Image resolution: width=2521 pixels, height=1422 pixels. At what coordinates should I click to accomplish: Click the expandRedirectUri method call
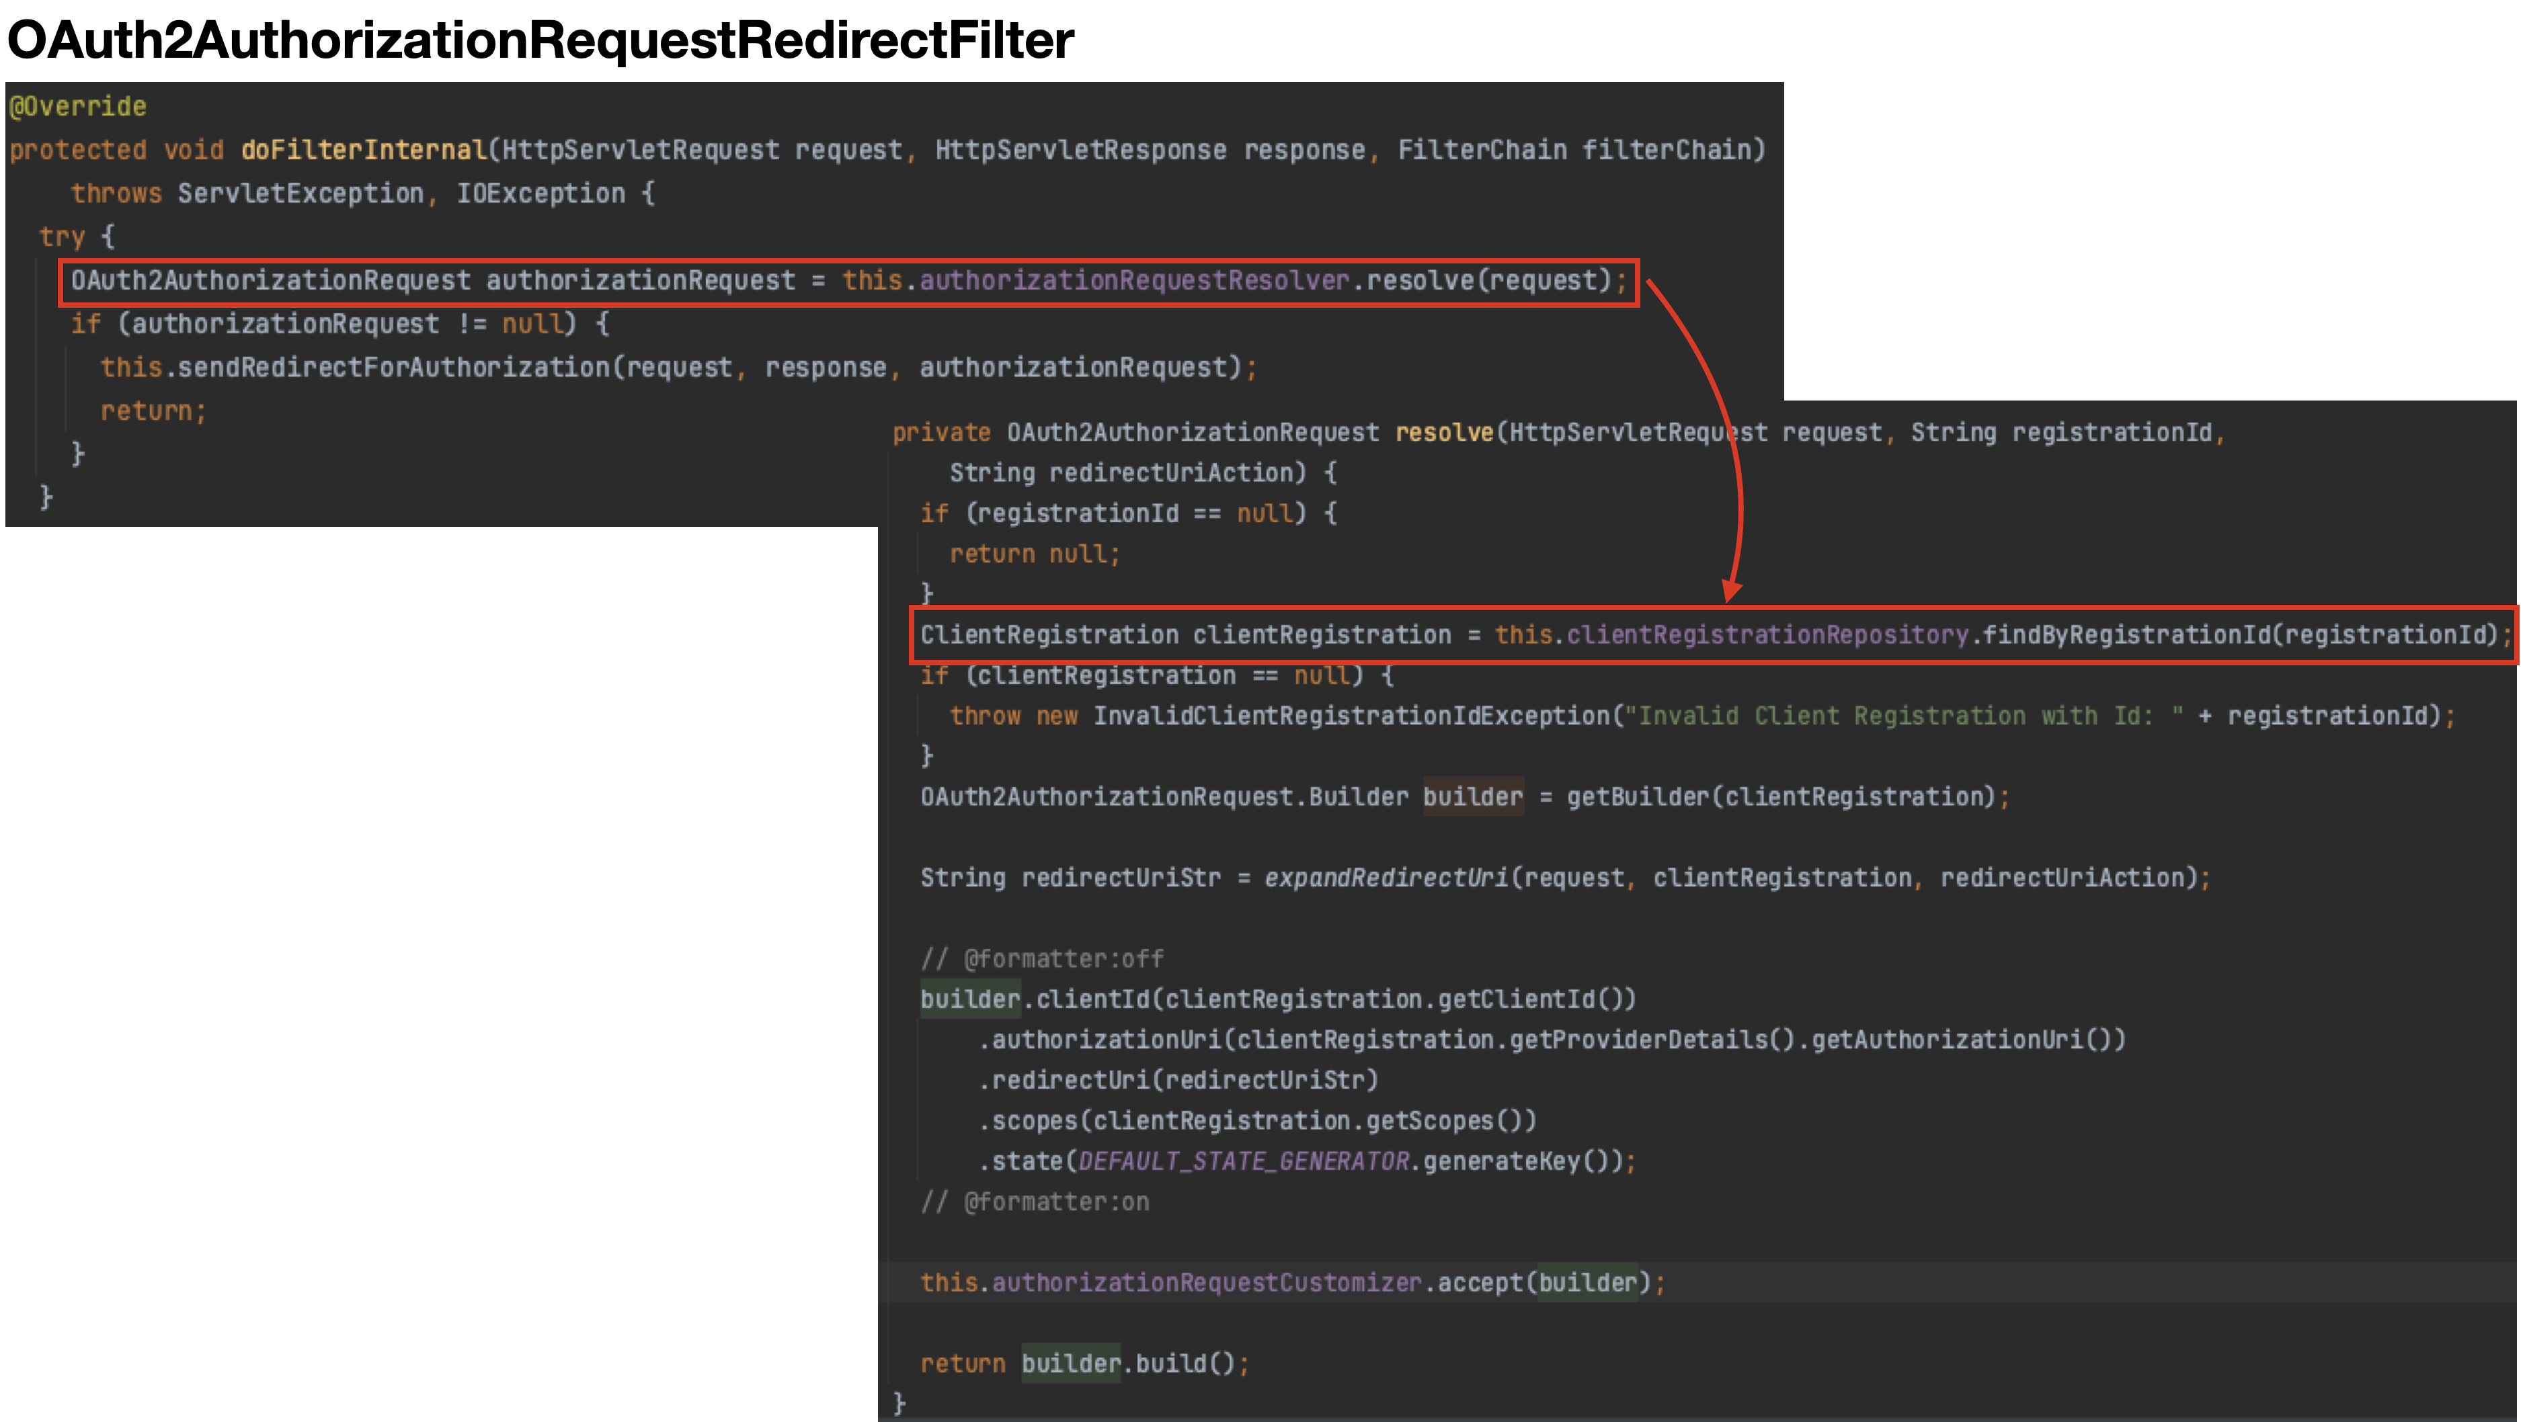[1387, 878]
